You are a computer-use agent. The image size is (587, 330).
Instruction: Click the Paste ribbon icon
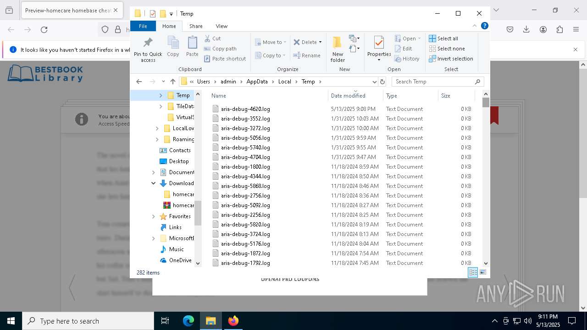coord(192,47)
